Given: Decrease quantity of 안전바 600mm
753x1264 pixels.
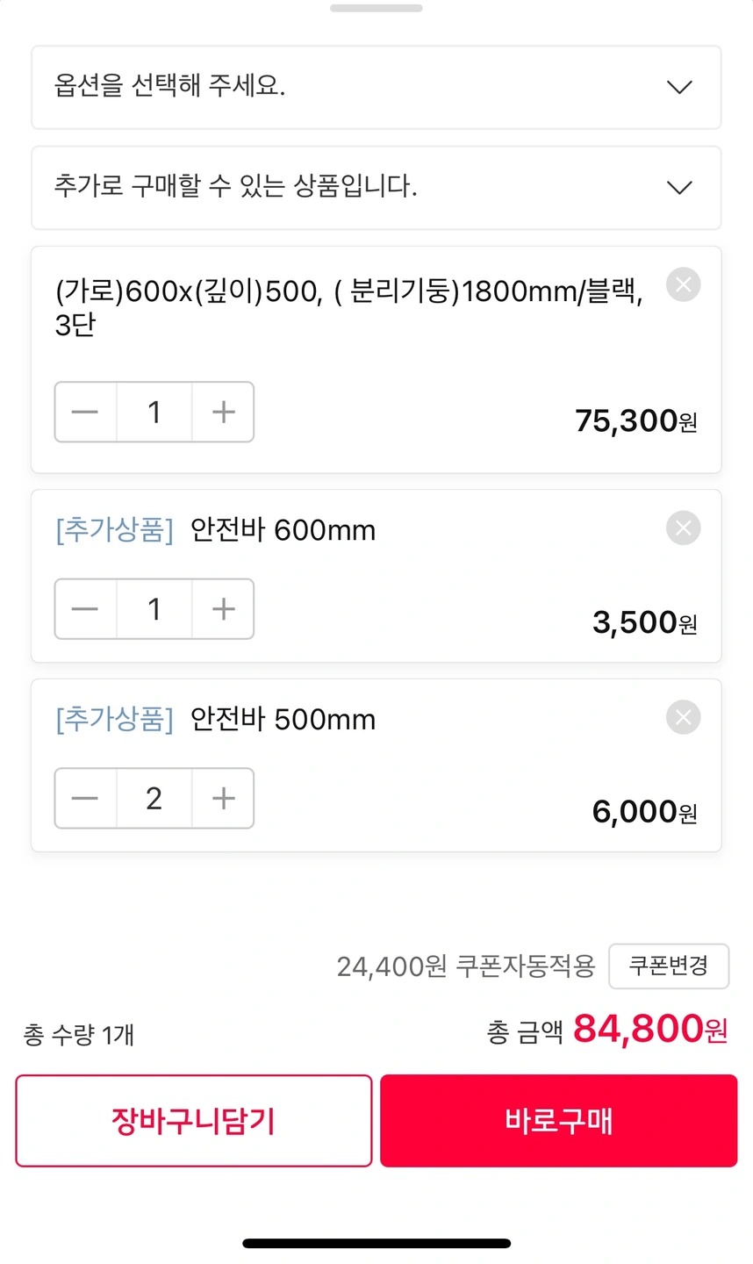Looking at the screenshot, I should 85,609.
